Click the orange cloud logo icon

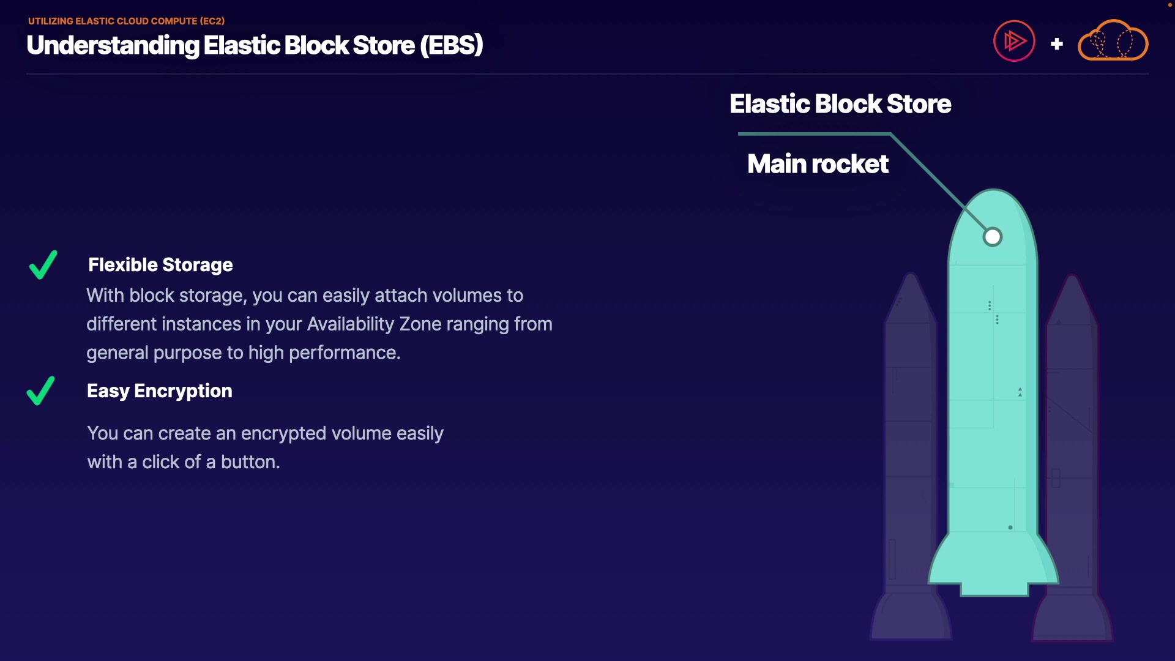1113,41
